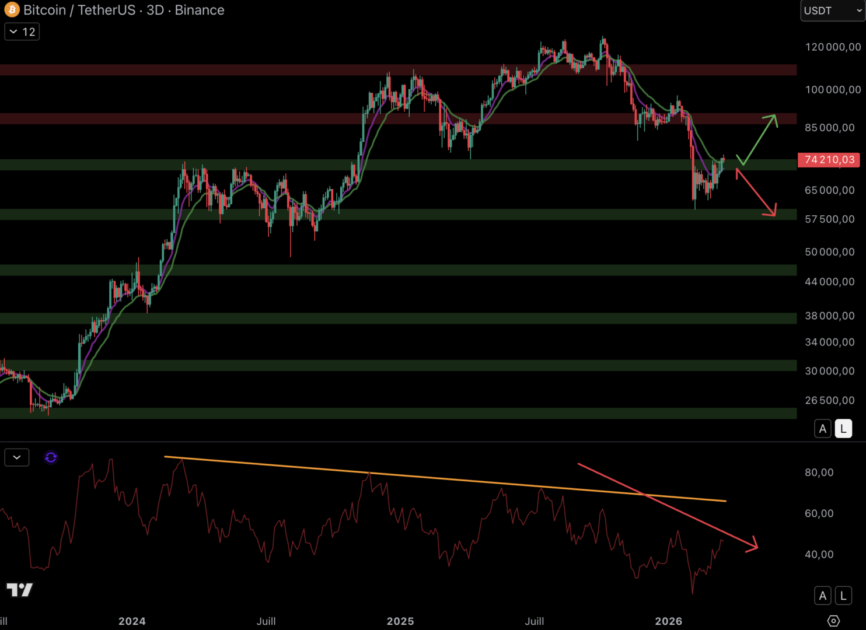Open the USDT currency dropdown
The height and width of the screenshot is (630, 866).
click(832, 10)
